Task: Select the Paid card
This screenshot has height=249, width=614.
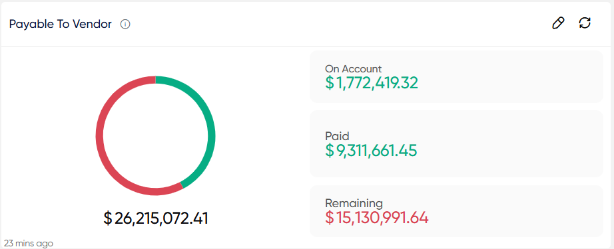Action: coord(456,144)
